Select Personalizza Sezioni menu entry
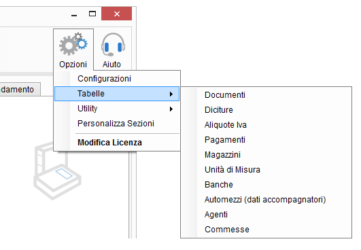The width and height of the screenshot is (361, 250). click(x=117, y=124)
